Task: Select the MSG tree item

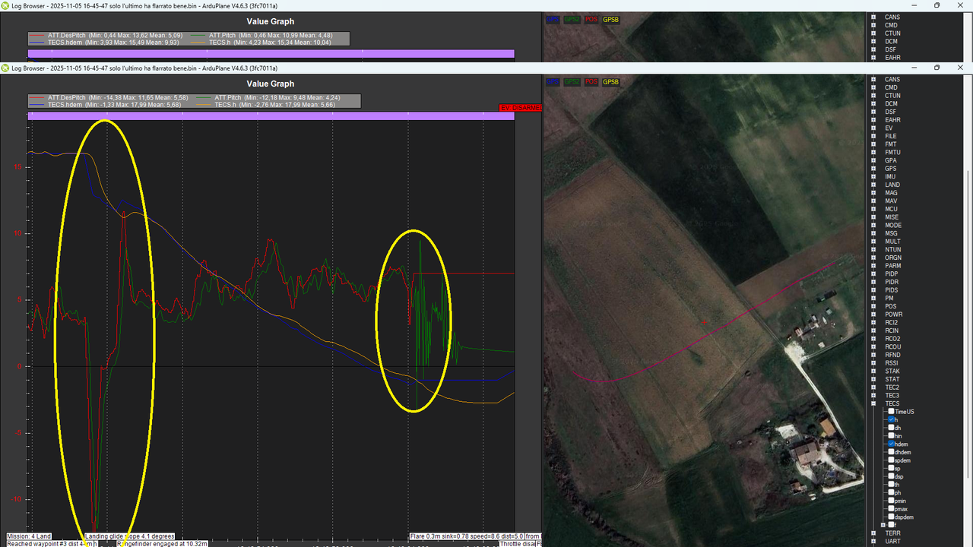Action: (892, 233)
